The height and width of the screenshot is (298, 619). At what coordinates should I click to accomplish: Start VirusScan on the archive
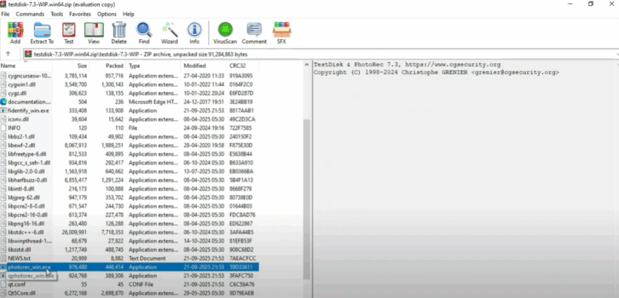point(224,32)
